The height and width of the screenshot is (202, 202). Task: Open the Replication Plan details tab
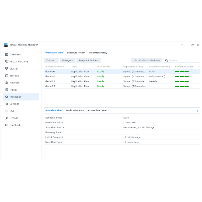[75, 110]
